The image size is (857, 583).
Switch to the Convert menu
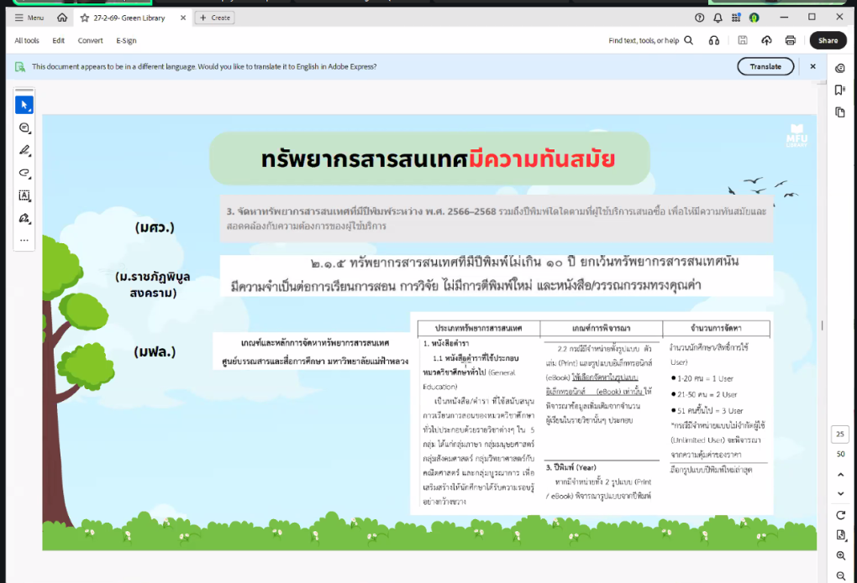point(91,40)
